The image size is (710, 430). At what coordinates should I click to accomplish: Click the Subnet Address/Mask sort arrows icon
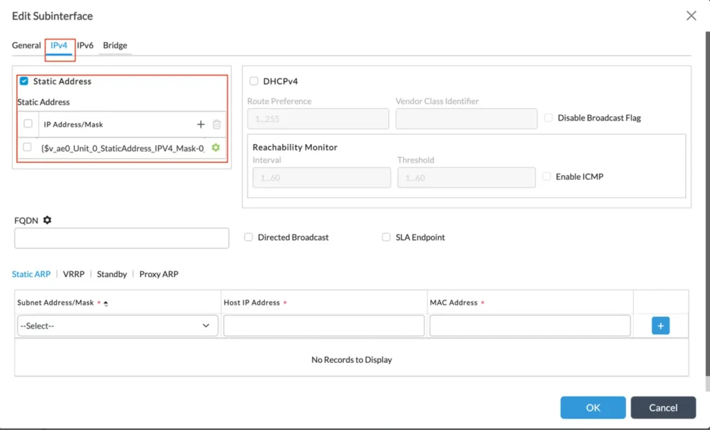(x=105, y=303)
